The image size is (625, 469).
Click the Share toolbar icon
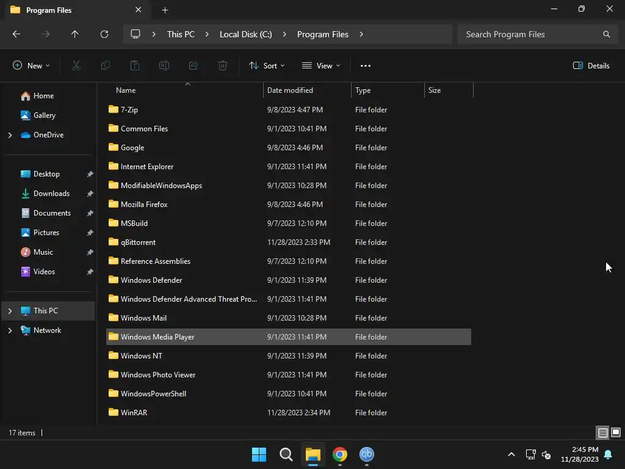coord(193,65)
